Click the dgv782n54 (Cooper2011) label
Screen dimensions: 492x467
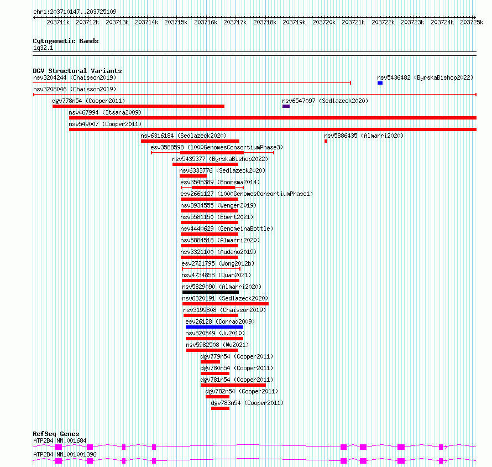click(x=242, y=391)
